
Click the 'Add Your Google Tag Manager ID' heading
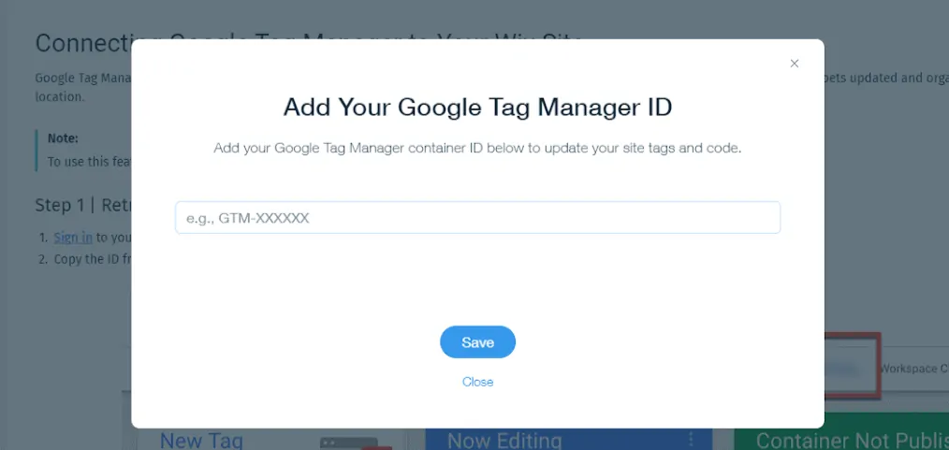click(477, 107)
